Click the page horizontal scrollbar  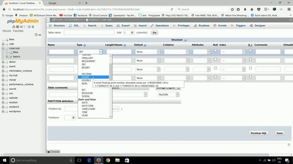[136, 155]
